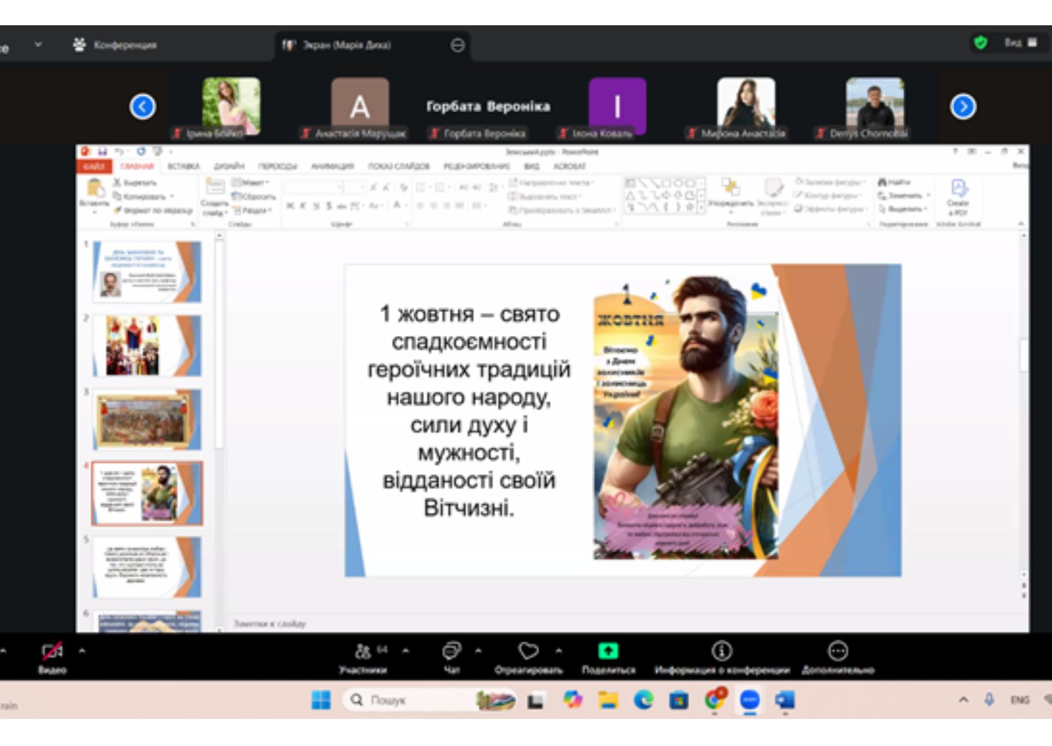Open the Zoom Chat panel

(451, 652)
